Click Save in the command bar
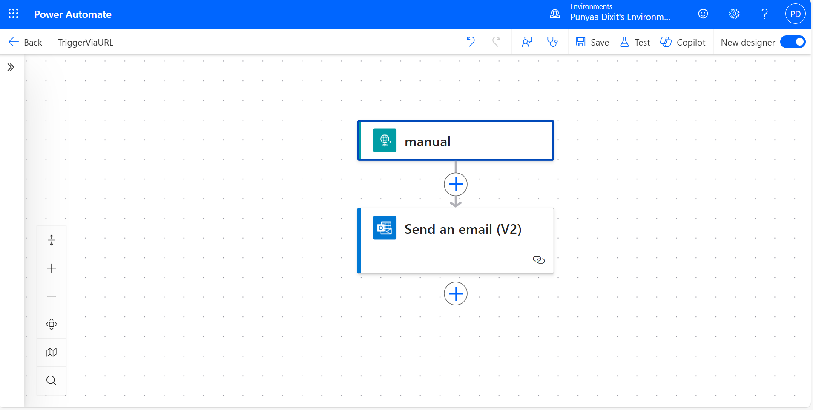Viewport: 813px width, 410px height. coord(592,42)
